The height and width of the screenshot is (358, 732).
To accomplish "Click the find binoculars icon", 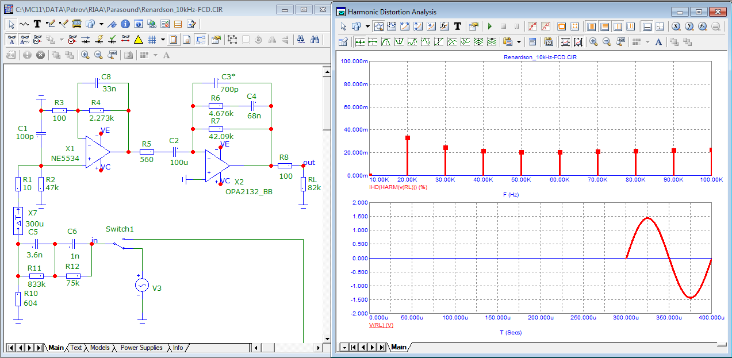I will coord(315,40).
